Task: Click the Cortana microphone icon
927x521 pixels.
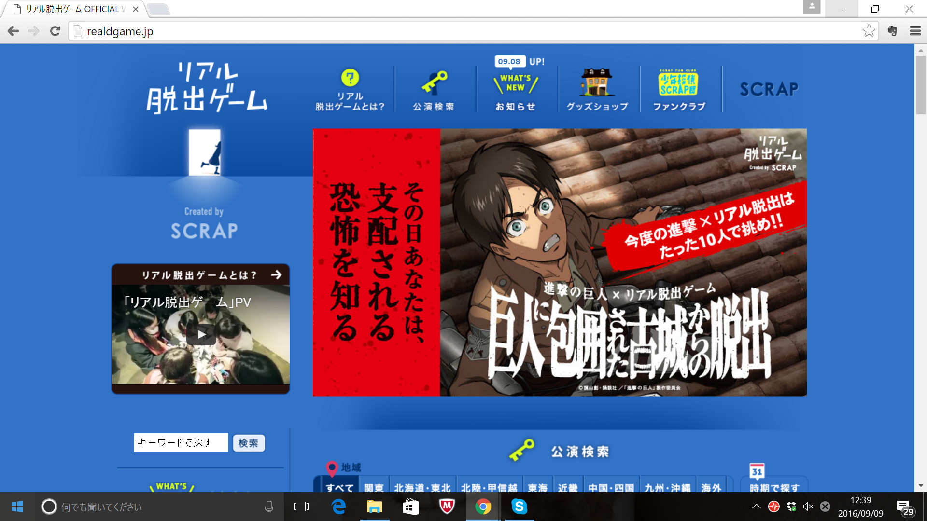Action: pyautogui.click(x=269, y=507)
